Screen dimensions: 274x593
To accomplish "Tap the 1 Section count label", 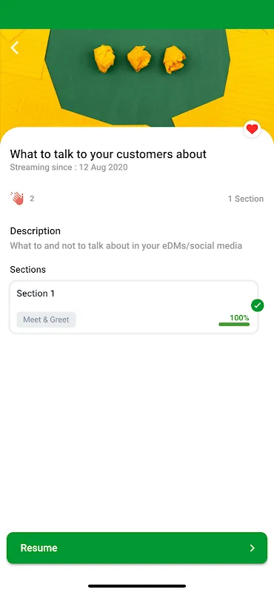I will coord(246,199).
